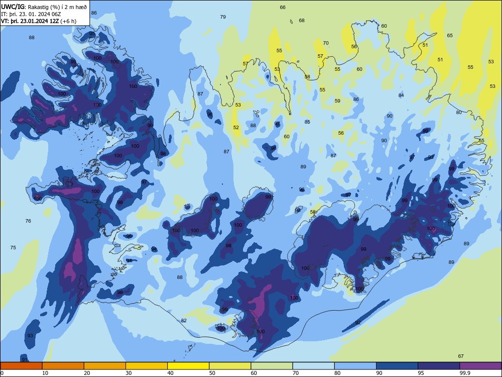
Task: Pick the 20–30 amber legend swatch
Action: (105, 366)
